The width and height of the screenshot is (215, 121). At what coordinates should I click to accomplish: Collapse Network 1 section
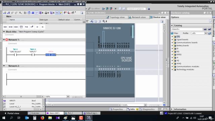(4, 40)
